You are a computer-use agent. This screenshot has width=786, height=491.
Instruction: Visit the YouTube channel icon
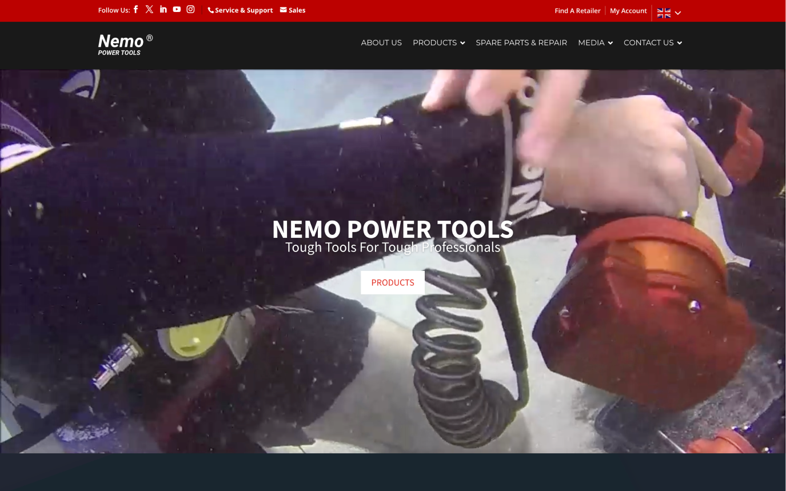point(177,9)
